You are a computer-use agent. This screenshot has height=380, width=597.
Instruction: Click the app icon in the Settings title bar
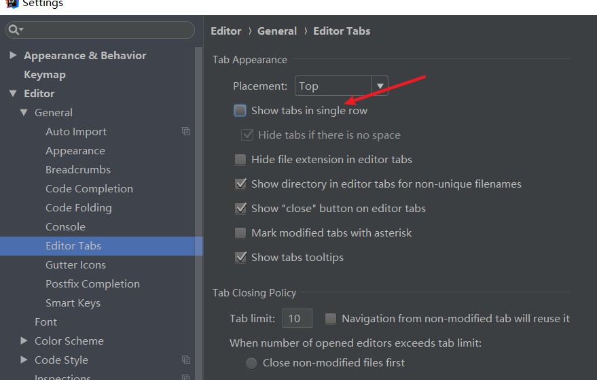click(x=10, y=3)
